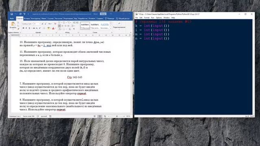This screenshot has width=260, height=146.
Task: Click the bullets list icon in Word
Action: (59, 22)
